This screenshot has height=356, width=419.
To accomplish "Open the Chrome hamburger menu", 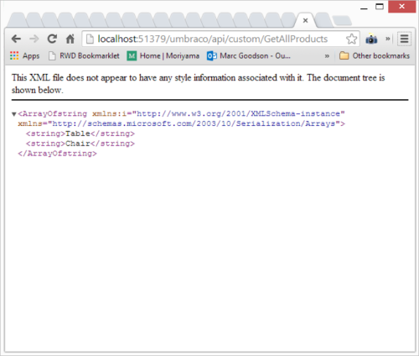I will point(404,39).
